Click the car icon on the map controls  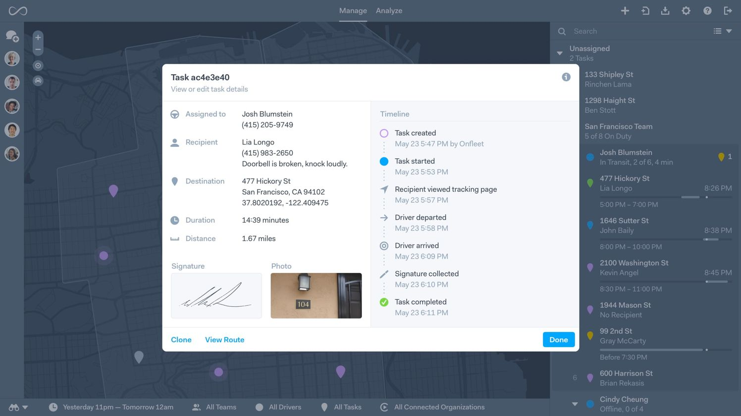(x=38, y=81)
